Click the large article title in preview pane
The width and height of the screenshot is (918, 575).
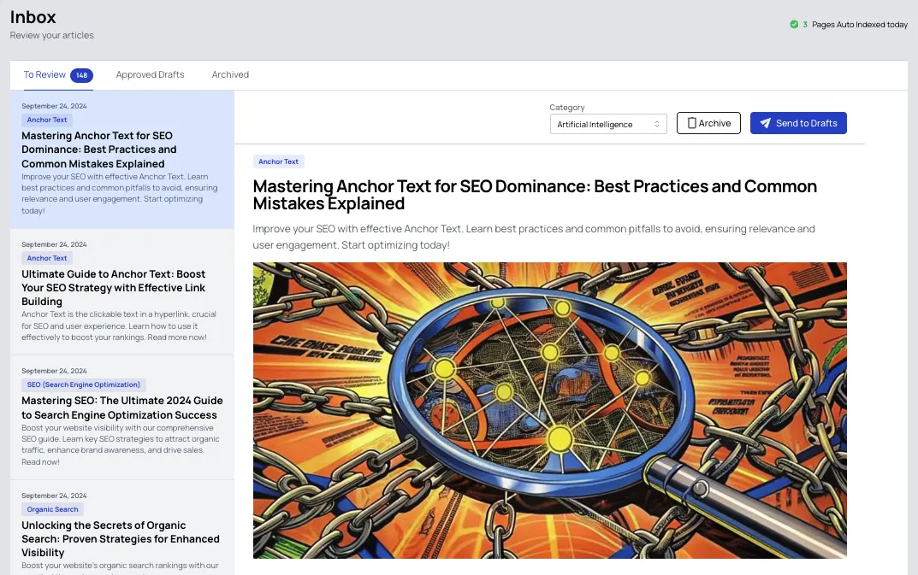(x=535, y=195)
